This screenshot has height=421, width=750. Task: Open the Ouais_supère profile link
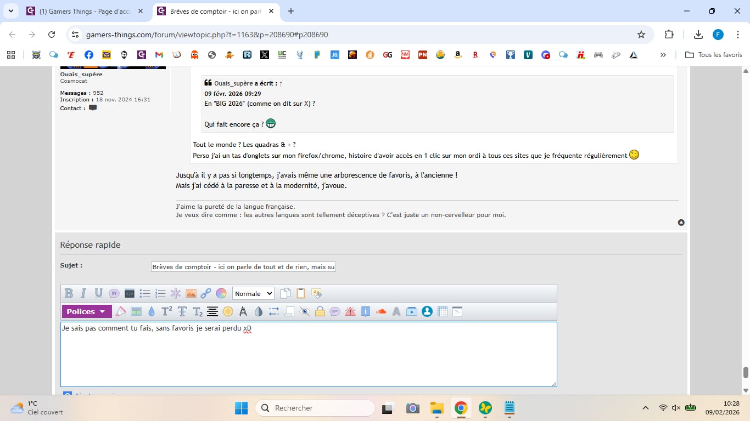81,74
